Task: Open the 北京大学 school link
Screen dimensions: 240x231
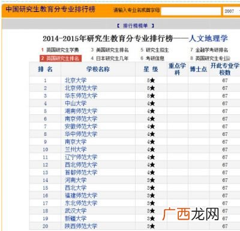Action: click(x=76, y=80)
